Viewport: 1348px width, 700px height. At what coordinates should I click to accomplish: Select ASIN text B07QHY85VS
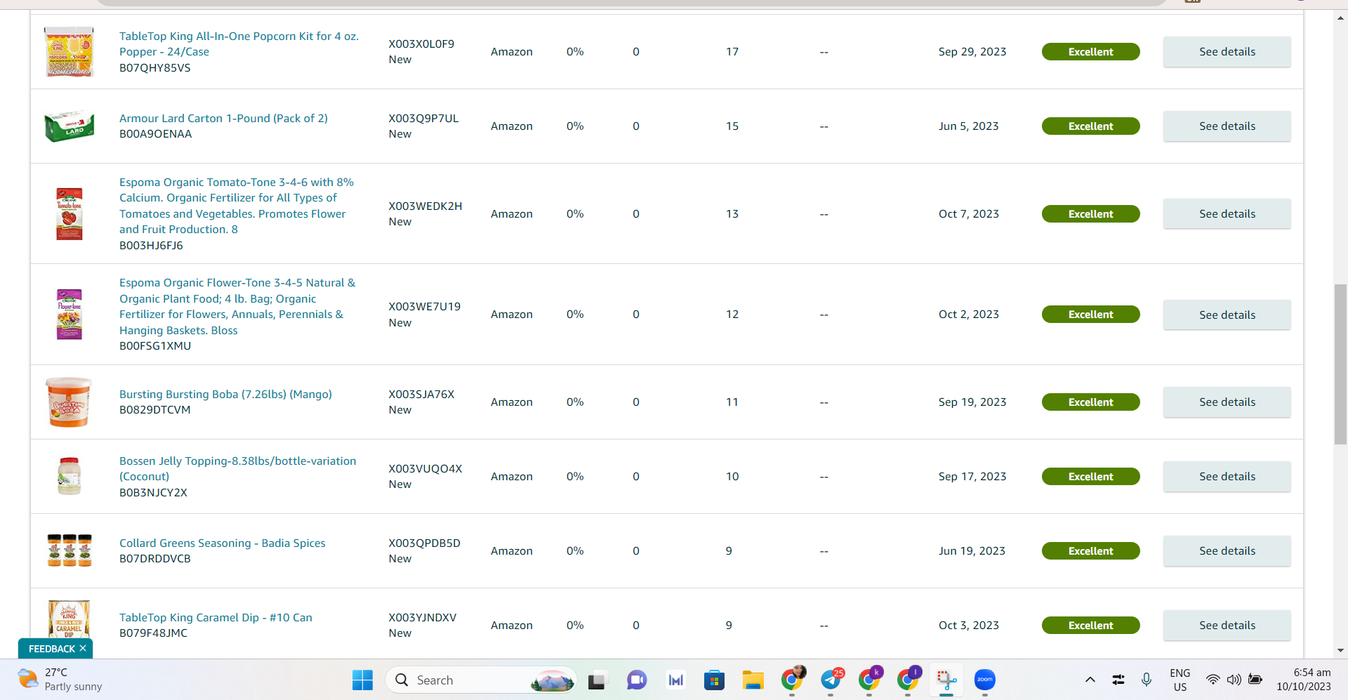(155, 68)
